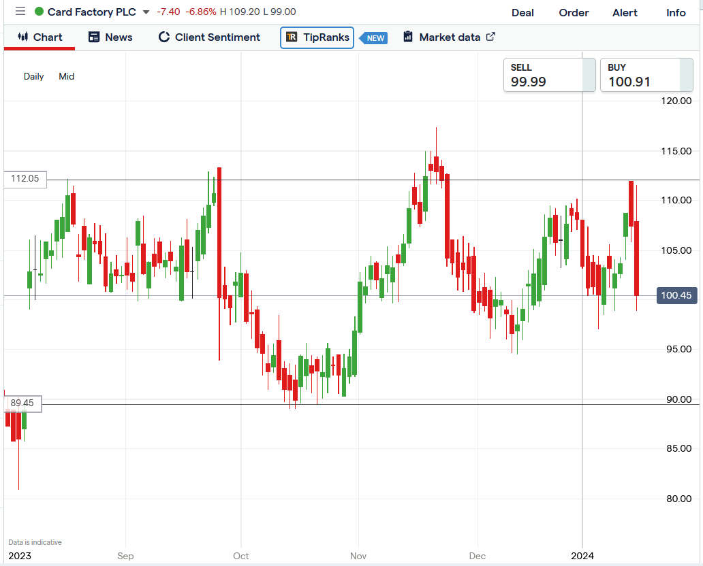Open the TipRanks tab

(x=317, y=37)
